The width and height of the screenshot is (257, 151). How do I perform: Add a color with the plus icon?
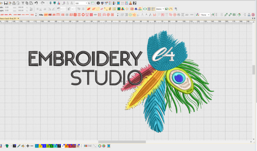pos(28,146)
